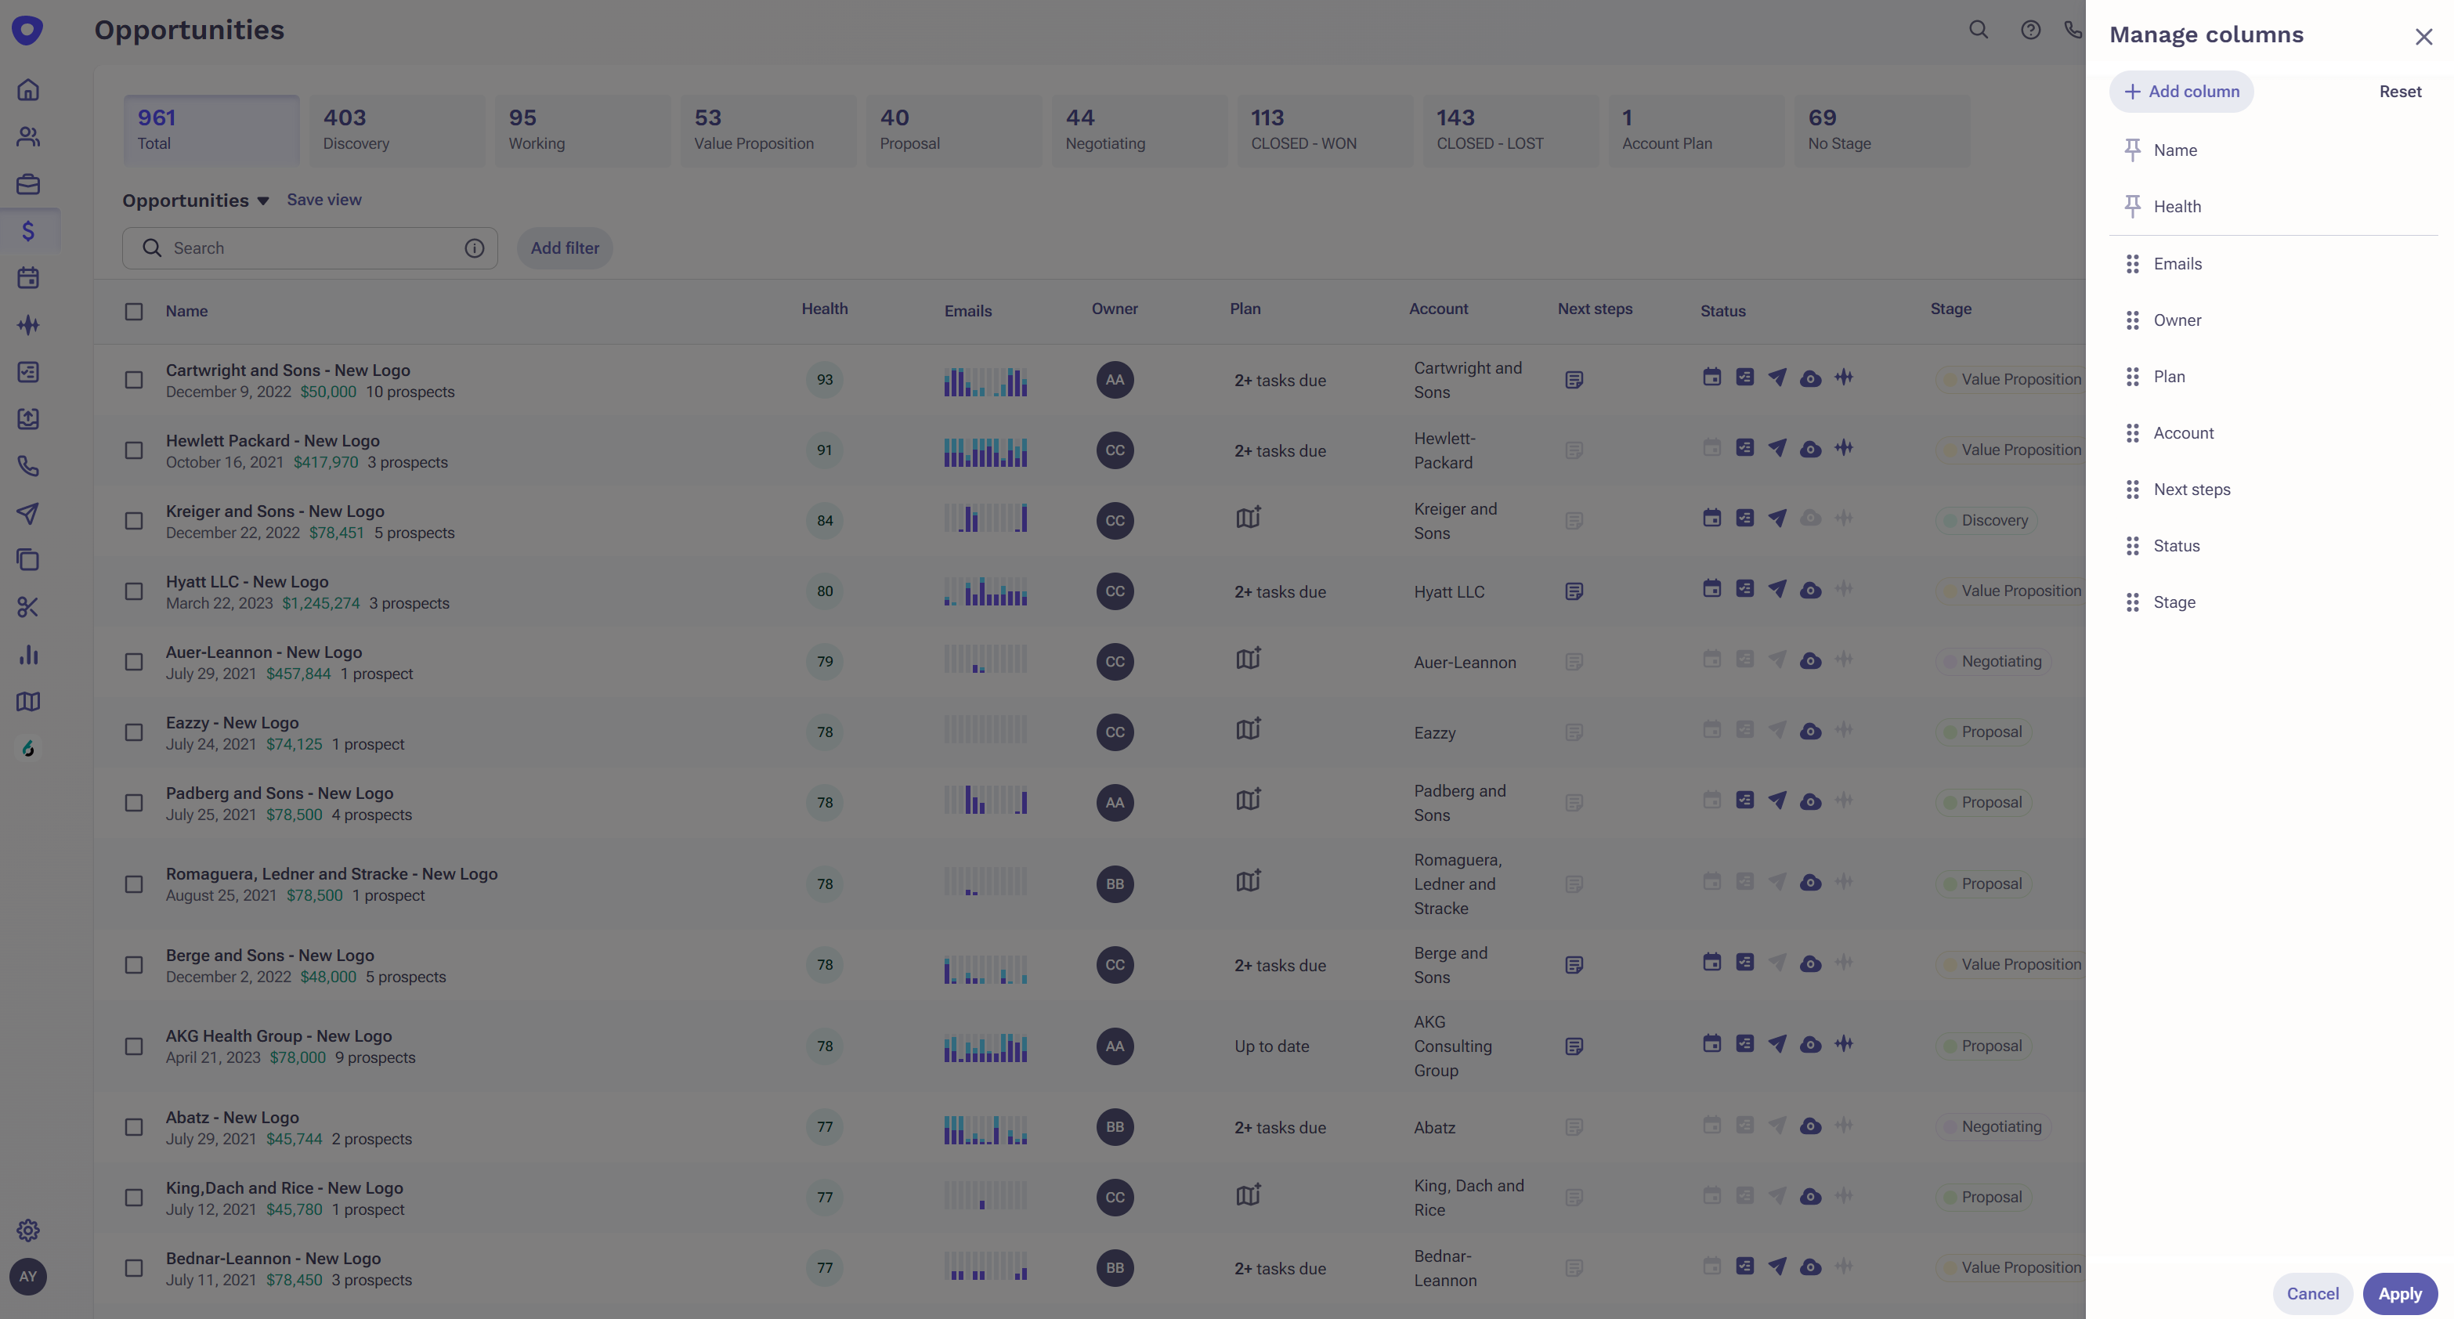Open the notes icon next to Hyatt LLC account
This screenshot has height=1319, width=2454.
coord(1574,591)
